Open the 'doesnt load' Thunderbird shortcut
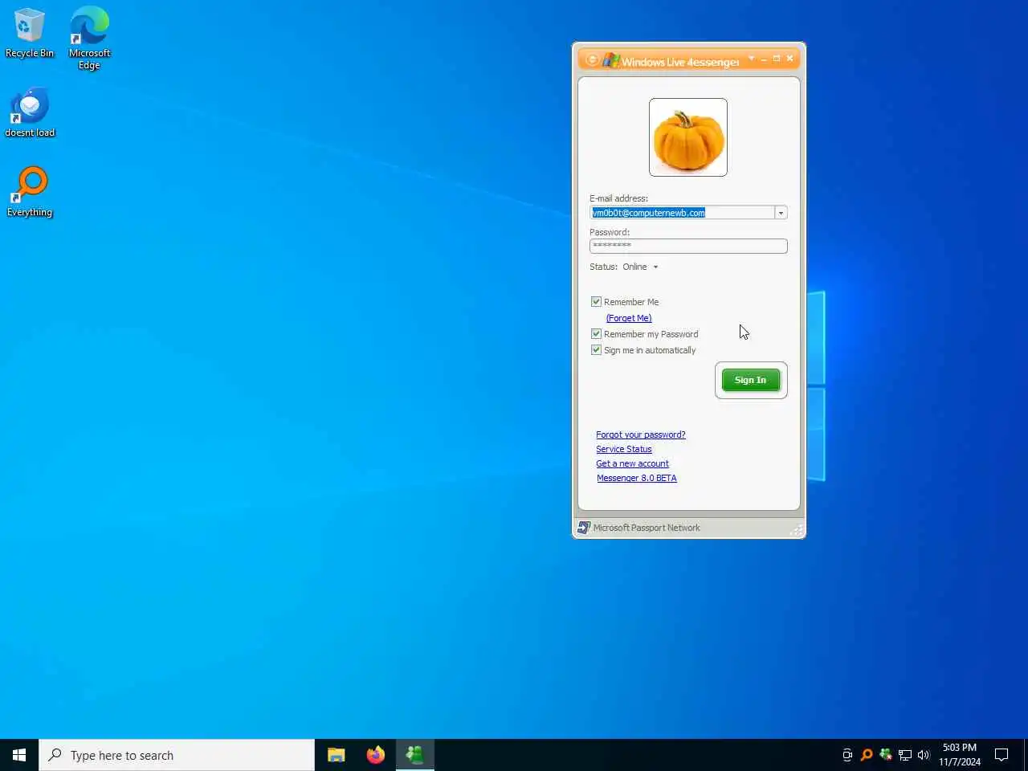1028x771 pixels. click(x=30, y=112)
